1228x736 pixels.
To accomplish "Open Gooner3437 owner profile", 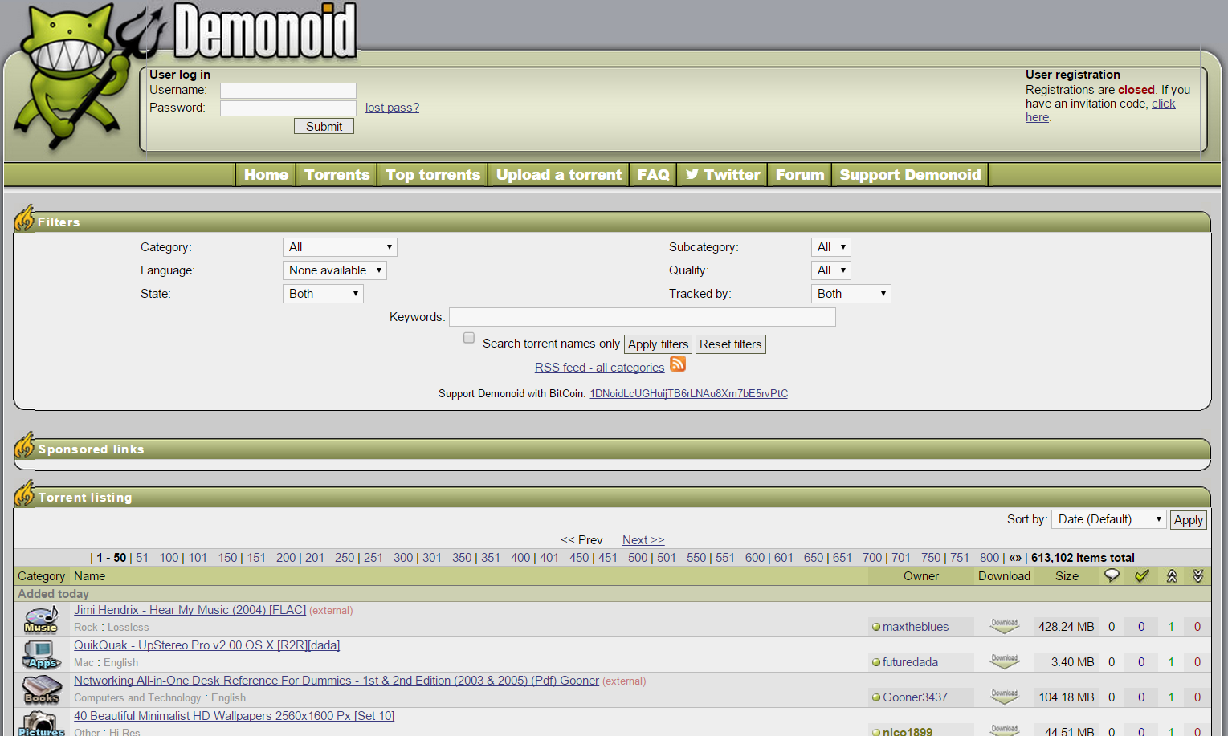I will click(x=915, y=697).
